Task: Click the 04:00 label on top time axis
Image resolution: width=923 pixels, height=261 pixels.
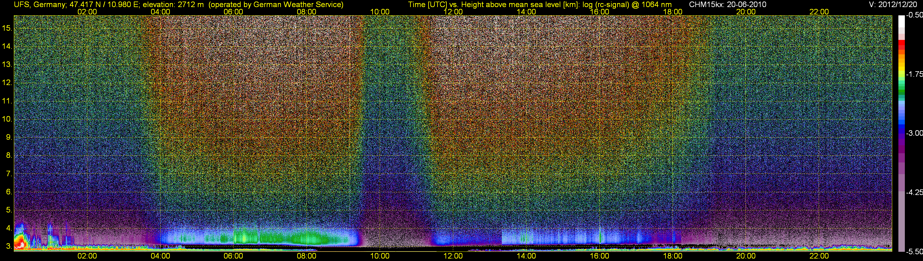Action: [x=160, y=12]
